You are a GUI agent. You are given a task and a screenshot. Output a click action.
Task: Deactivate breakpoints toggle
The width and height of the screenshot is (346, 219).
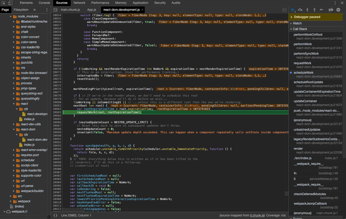[331, 10]
